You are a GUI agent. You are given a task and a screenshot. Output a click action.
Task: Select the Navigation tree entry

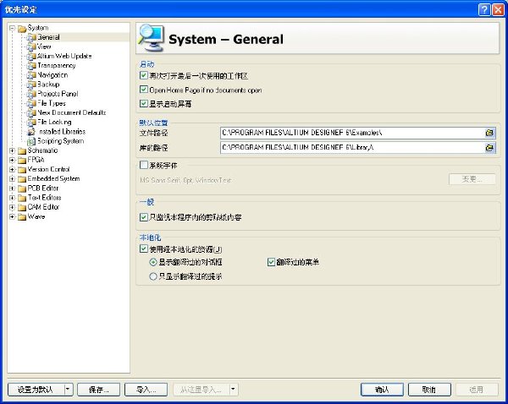click(x=52, y=75)
